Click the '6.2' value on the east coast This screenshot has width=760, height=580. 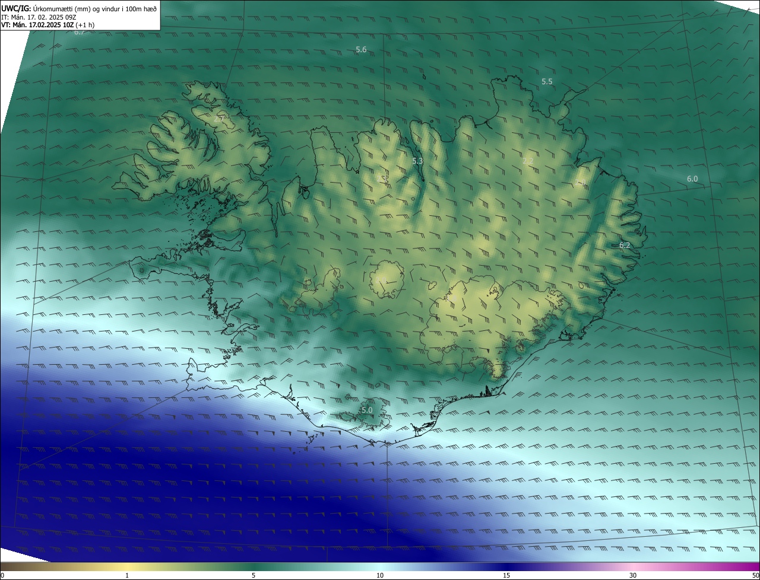[x=625, y=245]
